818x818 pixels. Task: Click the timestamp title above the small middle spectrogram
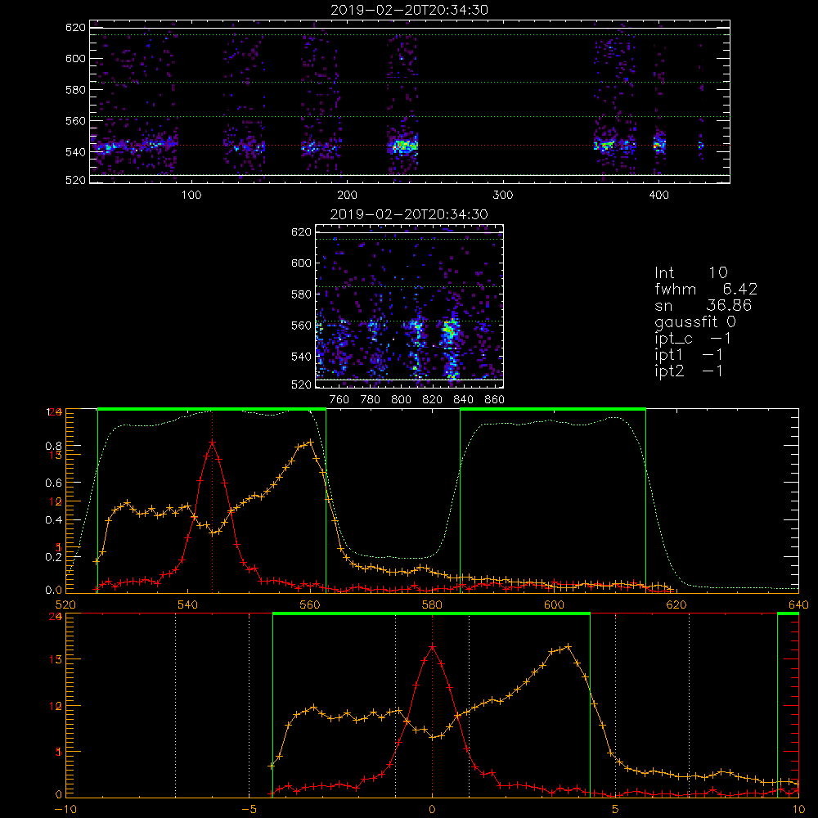click(409, 214)
